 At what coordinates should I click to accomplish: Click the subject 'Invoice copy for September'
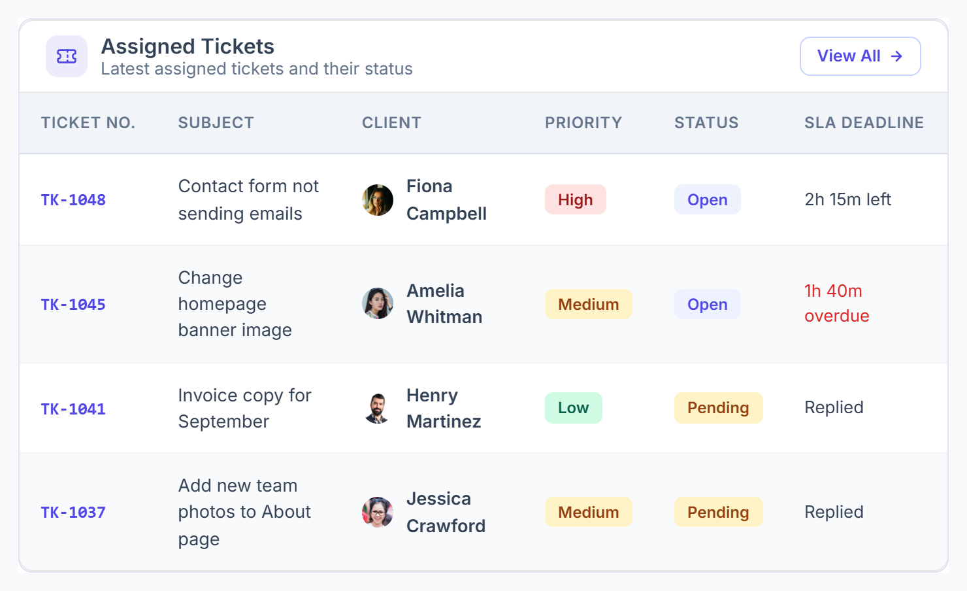[x=245, y=409]
